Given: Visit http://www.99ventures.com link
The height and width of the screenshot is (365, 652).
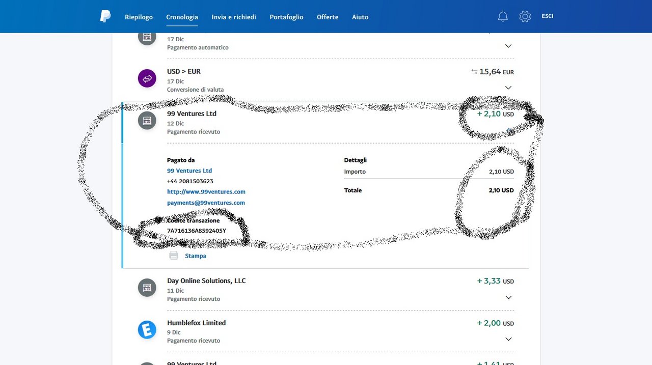Looking at the screenshot, I should pyautogui.click(x=206, y=192).
